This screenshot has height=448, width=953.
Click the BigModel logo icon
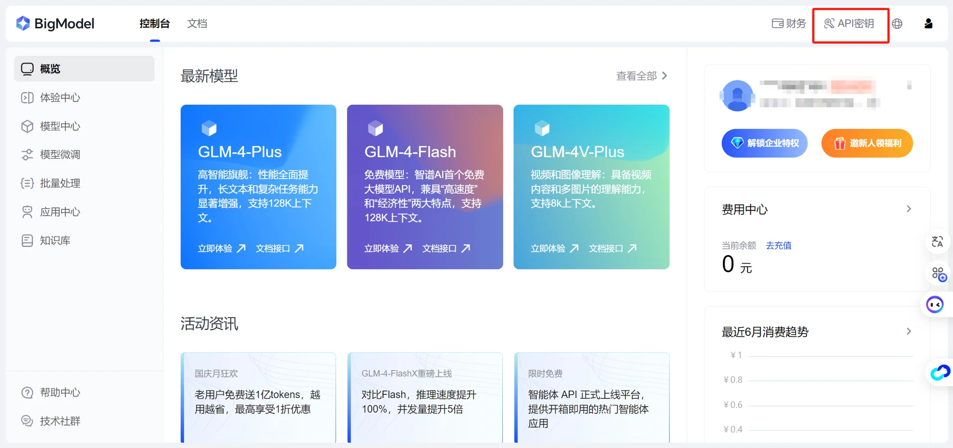23,23
